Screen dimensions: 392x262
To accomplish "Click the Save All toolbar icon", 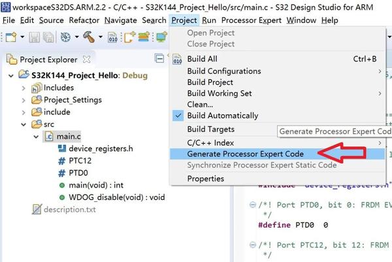I will [47, 38].
